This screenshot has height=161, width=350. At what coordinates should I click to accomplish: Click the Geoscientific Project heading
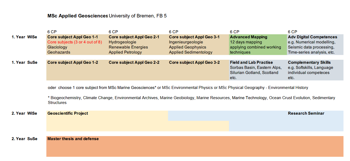point(68,113)
